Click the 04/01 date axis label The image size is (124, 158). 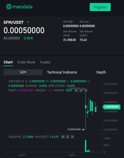coord(22,155)
